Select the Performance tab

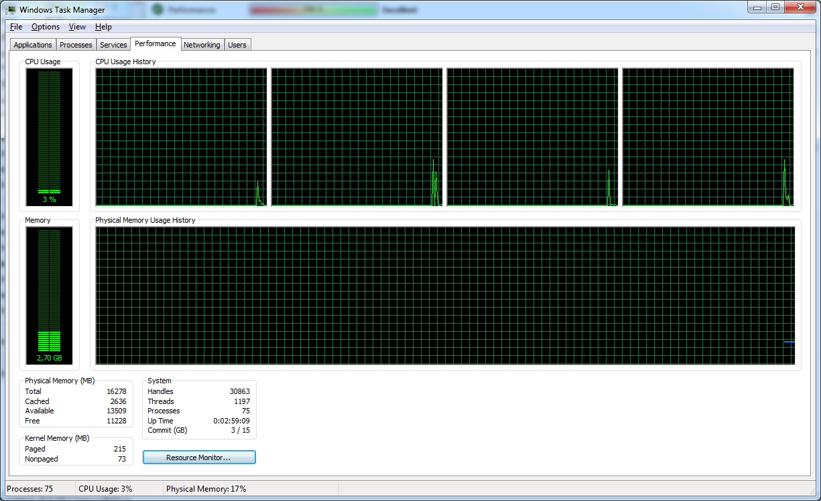155,43
